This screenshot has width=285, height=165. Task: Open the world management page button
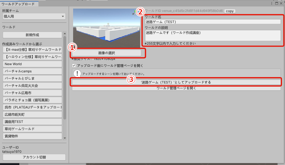click(176, 88)
